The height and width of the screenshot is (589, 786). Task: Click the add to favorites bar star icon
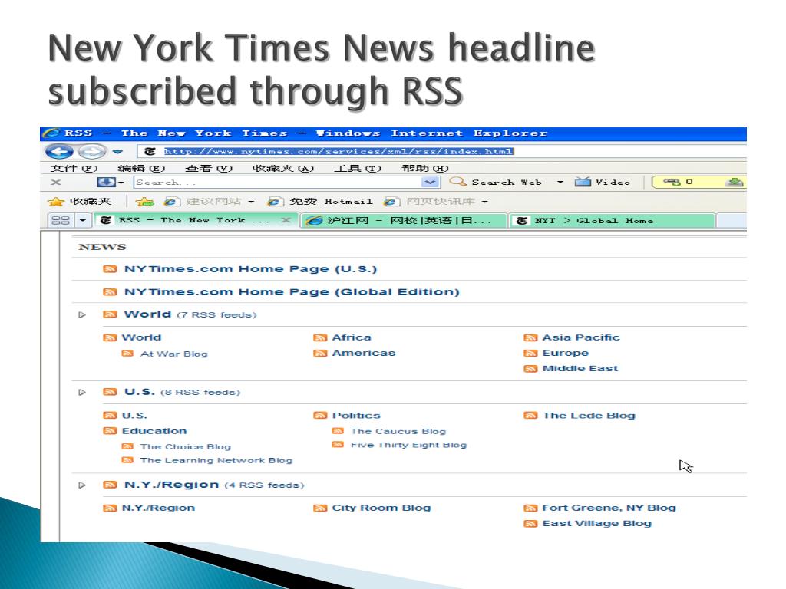pyautogui.click(x=144, y=202)
